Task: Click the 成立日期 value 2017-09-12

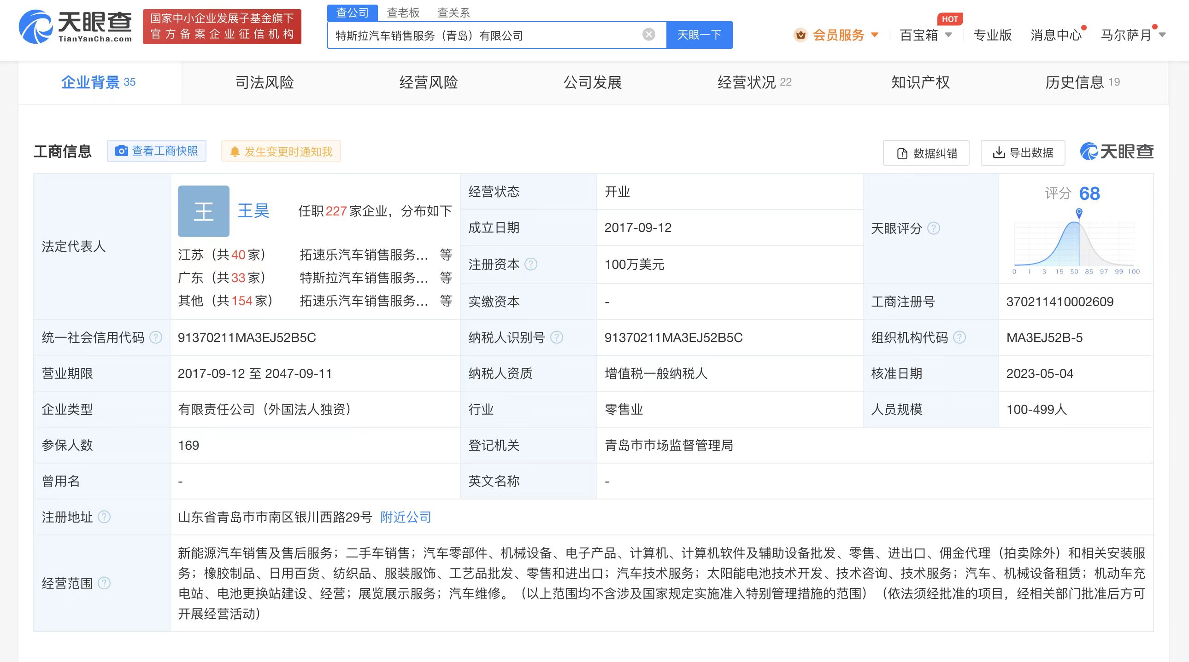Action: 638,227
